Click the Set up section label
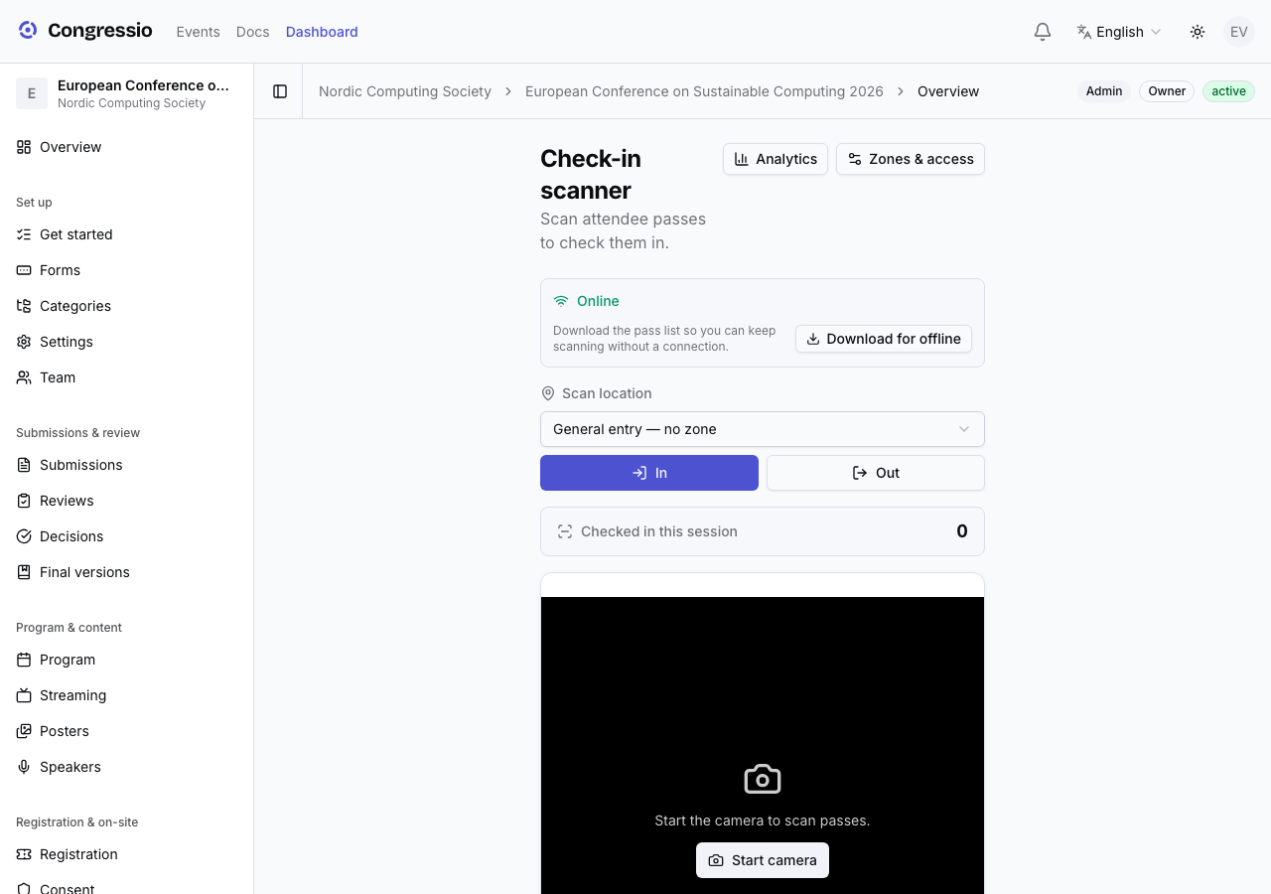 click(x=34, y=203)
